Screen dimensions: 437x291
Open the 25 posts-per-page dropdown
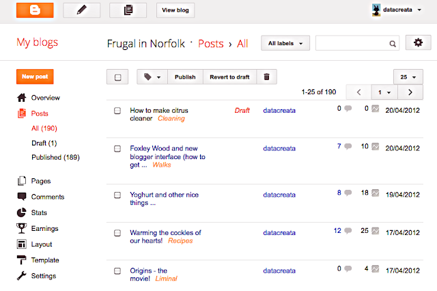point(408,76)
